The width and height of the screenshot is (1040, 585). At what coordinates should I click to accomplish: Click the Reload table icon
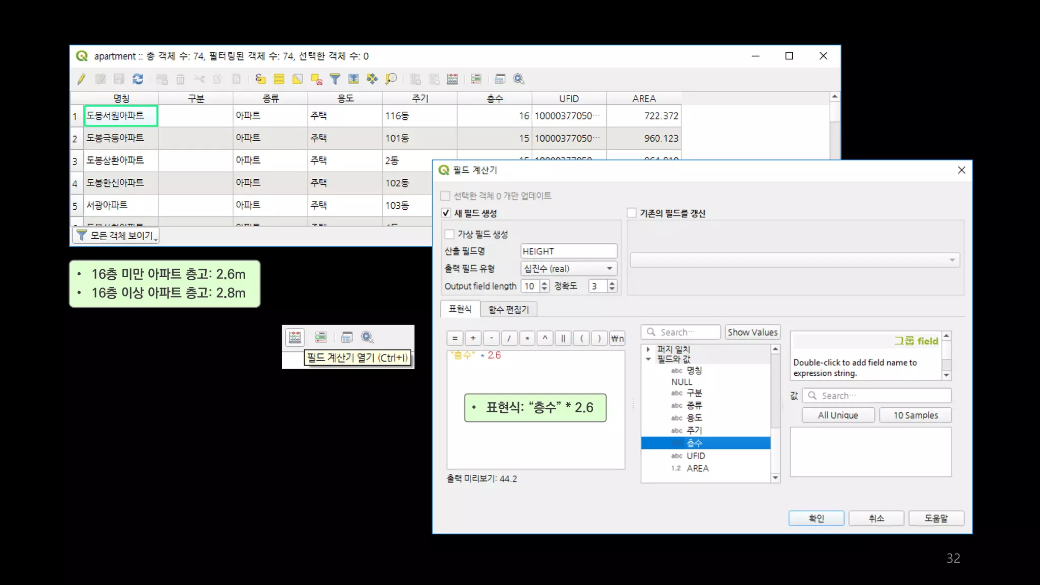click(x=138, y=79)
